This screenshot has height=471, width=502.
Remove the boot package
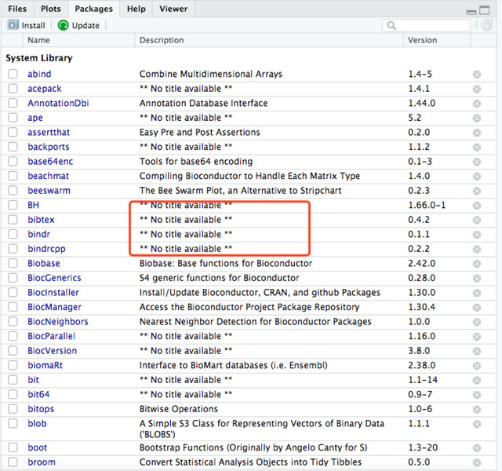477,448
